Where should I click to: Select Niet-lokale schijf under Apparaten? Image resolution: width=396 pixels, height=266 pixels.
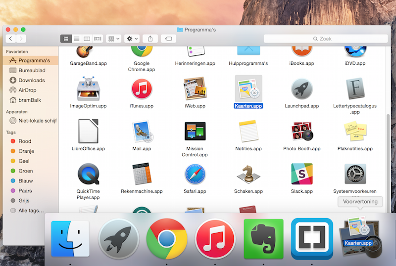pyautogui.click(x=31, y=121)
